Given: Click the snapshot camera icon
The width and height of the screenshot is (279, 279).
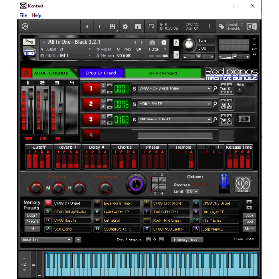Looking at the screenshot, I should (x=153, y=42).
